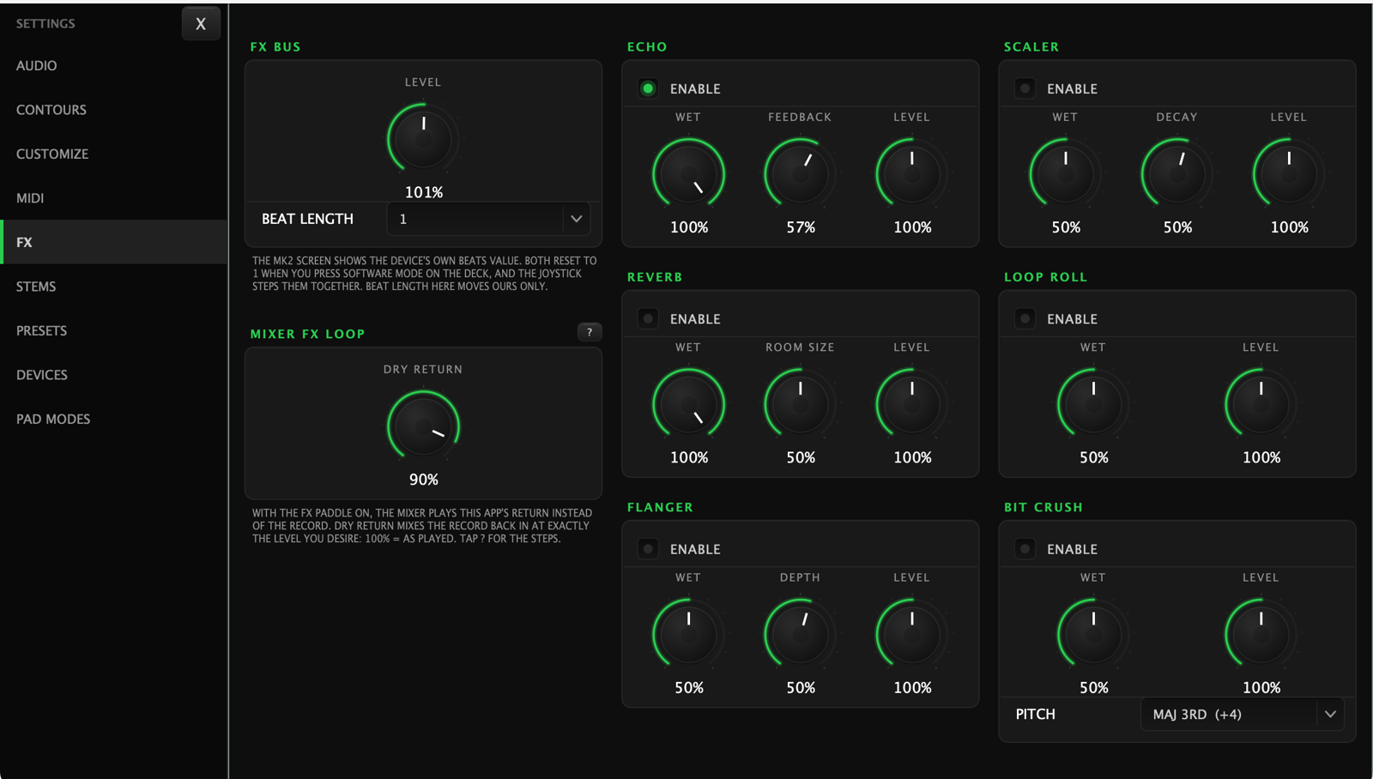Click the Pitch dropdown chevron arrow
Screen dimensions: 1373x779
pos(1330,714)
